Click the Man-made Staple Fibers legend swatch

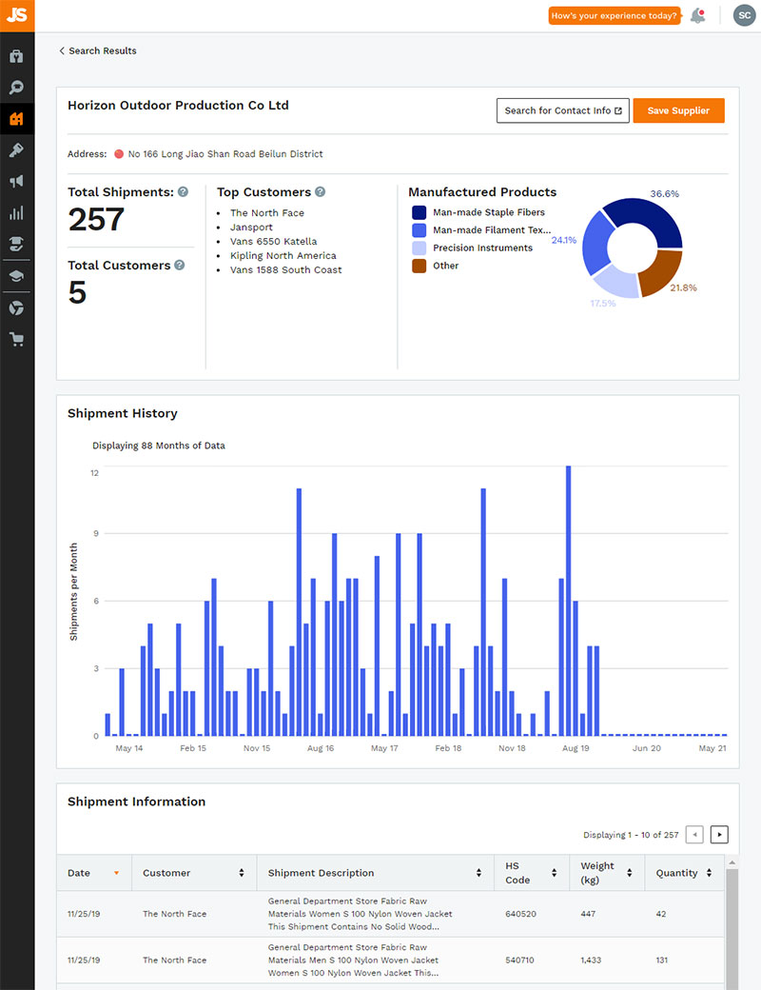coord(419,213)
